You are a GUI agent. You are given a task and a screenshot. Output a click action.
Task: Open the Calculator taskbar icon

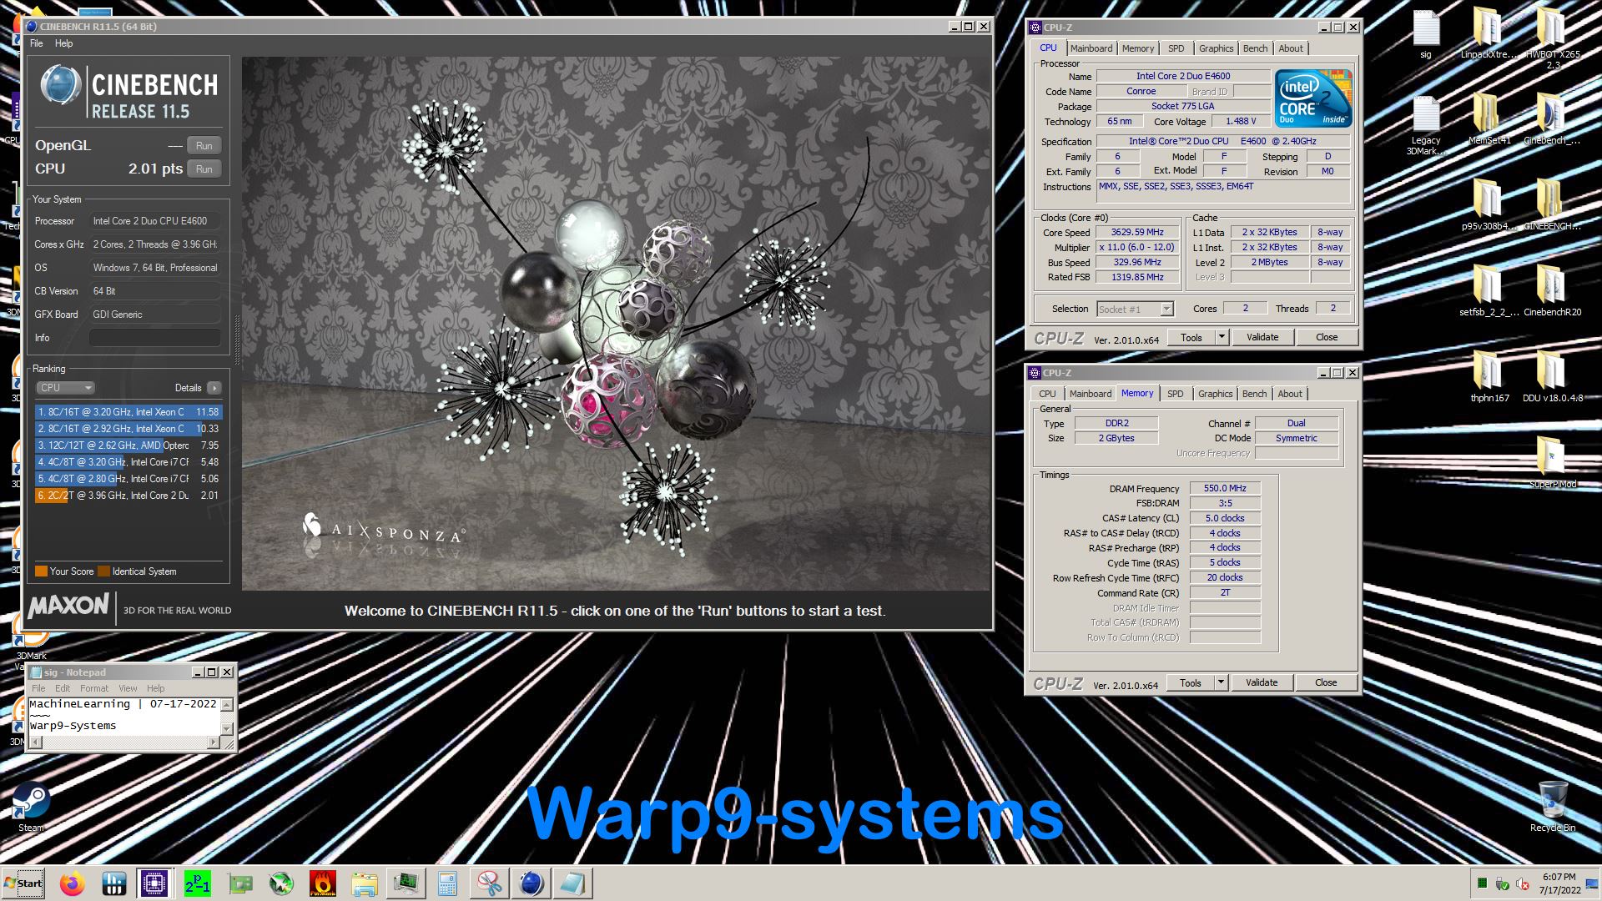447,883
